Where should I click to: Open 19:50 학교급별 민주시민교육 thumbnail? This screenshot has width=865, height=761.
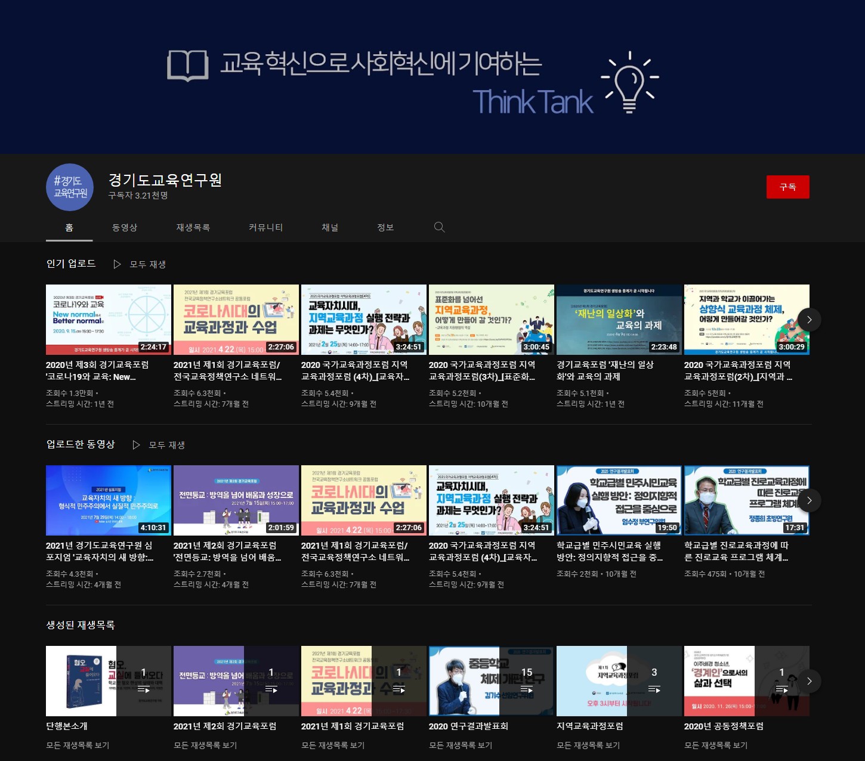point(619,500)
